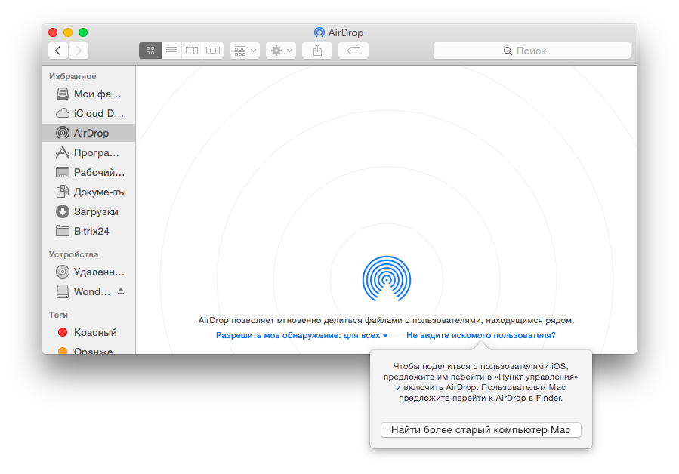Open Документы in the sidebar
679x474 pixels.
[89, 192]
